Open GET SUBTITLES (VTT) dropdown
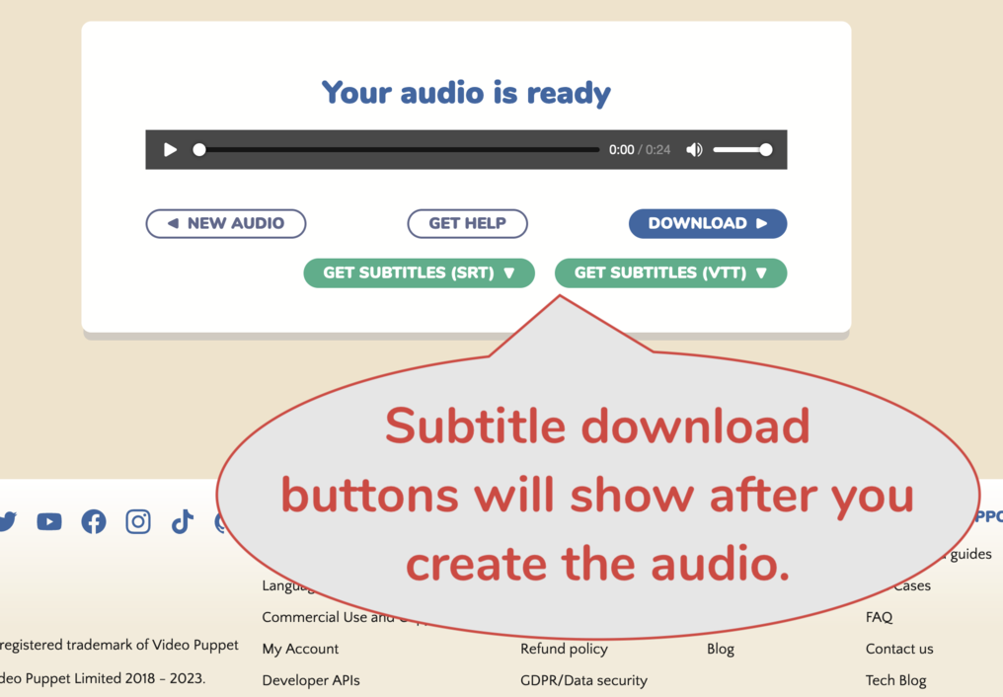Viewport: 1003px width, 697px height. click(x=670, y=273)
